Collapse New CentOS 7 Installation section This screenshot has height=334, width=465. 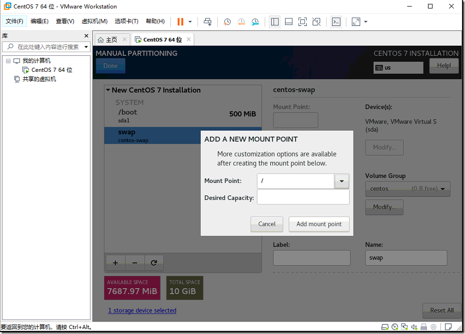pos(108,90)
